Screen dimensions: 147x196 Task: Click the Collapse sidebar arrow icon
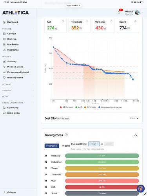[4, 192]
